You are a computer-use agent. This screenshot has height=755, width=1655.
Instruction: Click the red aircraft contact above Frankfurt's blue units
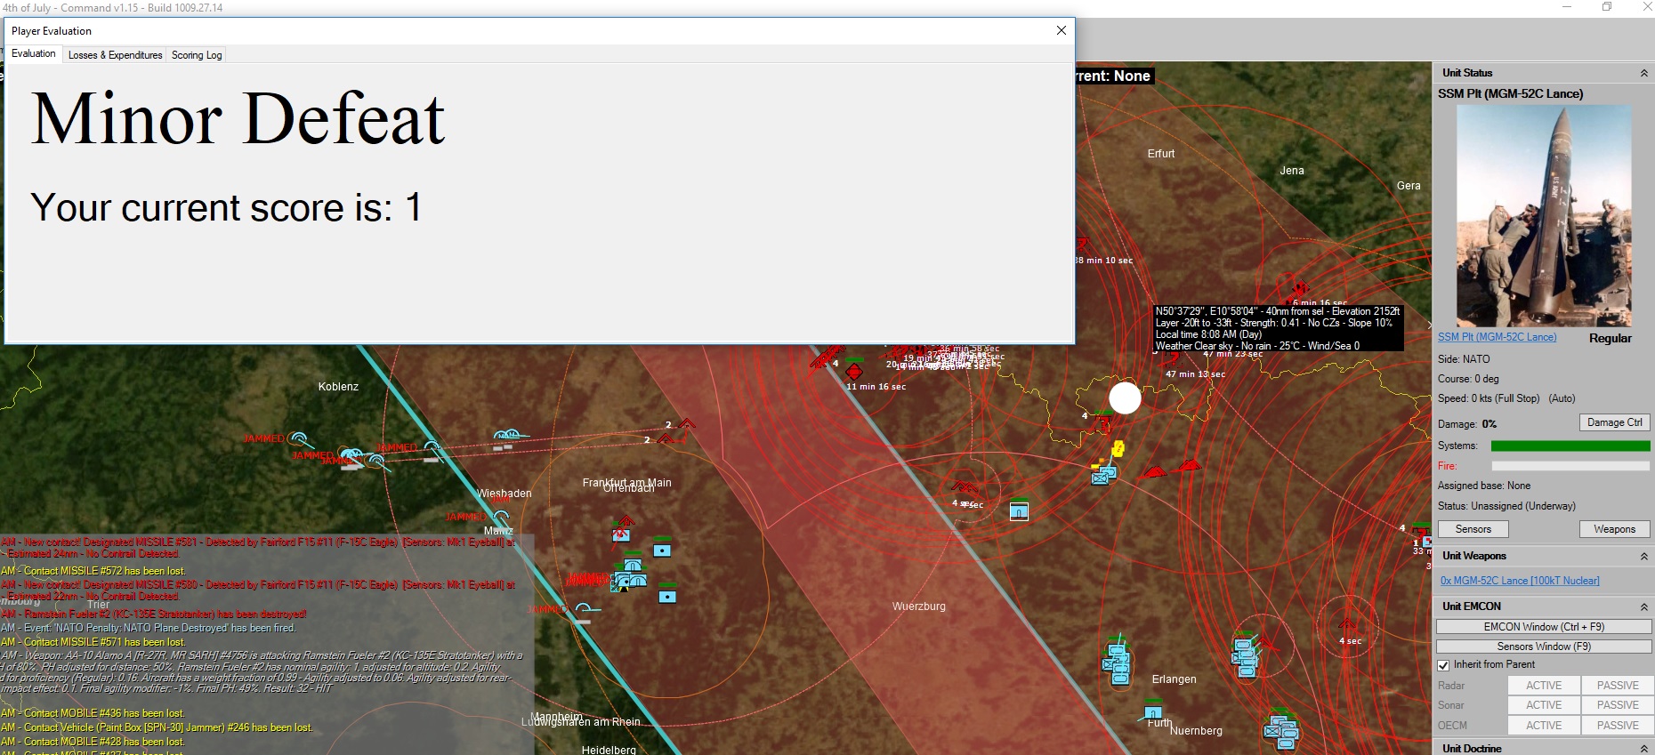click(x=626, y=520)
